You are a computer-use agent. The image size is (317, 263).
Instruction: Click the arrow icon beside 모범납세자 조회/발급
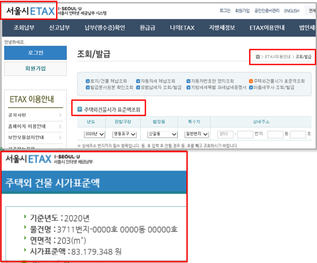point(138,88)
